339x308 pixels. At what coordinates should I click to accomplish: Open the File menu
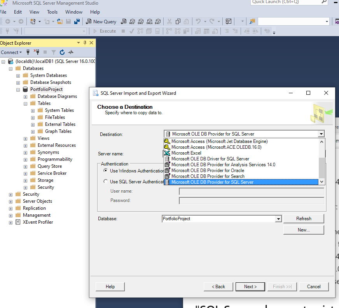(3, 12)
